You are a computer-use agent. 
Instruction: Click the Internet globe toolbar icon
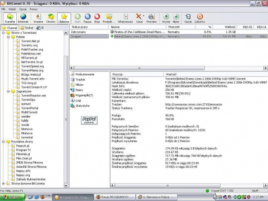coord(23,18)
